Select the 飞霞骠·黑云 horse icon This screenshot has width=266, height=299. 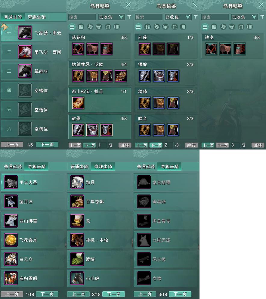point(25,33)
